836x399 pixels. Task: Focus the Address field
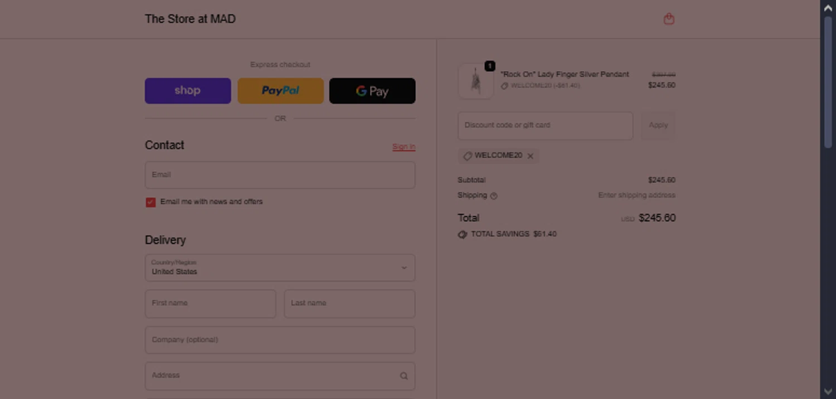click(x=280, y=376)
